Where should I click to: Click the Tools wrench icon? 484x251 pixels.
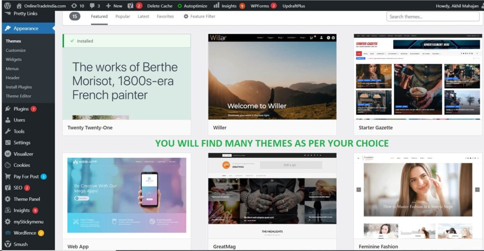(8, 131)
